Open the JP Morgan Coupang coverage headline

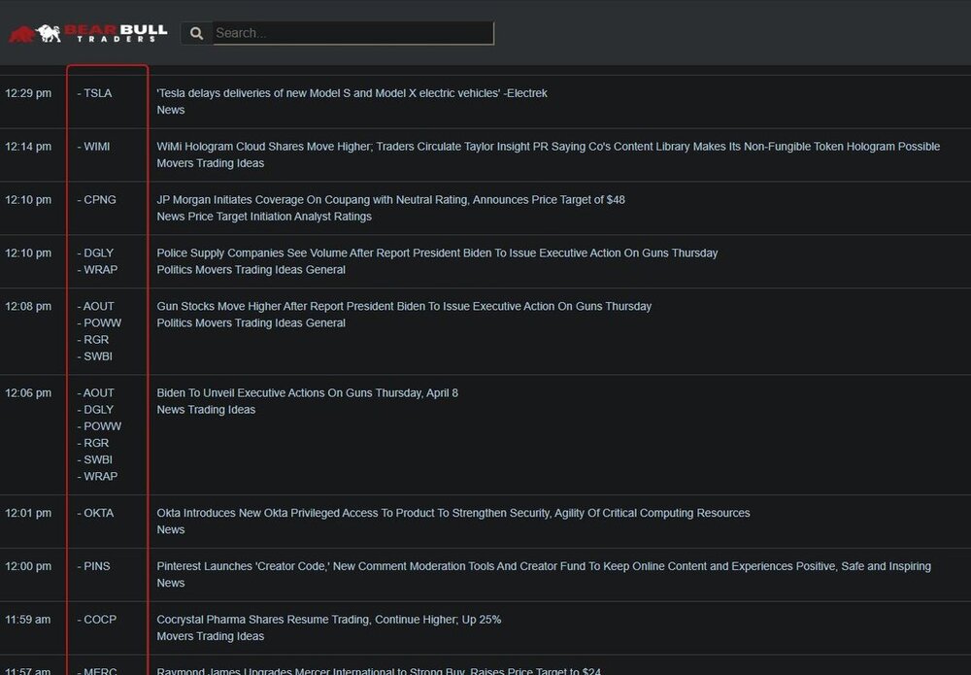(390, 200)
